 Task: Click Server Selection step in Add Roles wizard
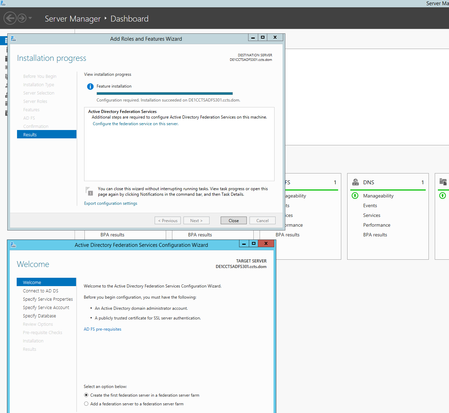[x=39, y=93]
